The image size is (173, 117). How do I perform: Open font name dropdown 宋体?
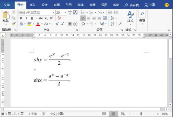click(x=53, y=13)
